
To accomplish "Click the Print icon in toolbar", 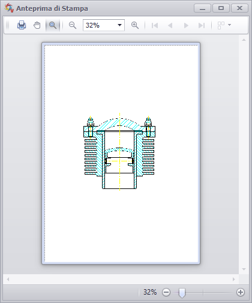I will click(x=22, y=25).
